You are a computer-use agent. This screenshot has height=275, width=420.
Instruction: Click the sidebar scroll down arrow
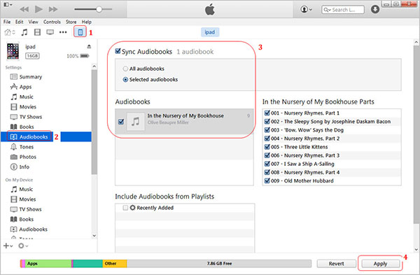[94, 236]
